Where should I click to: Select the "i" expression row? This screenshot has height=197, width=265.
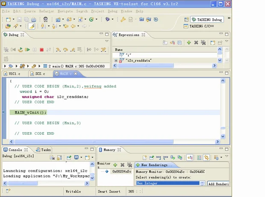coord(165,55)
